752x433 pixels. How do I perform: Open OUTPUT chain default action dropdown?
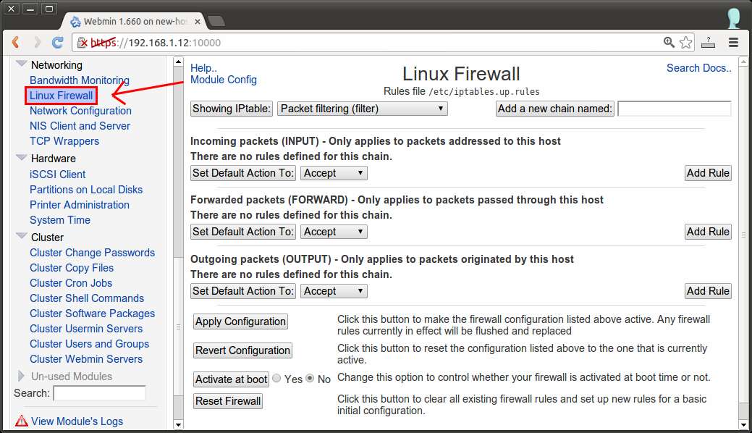click(334, 291)
